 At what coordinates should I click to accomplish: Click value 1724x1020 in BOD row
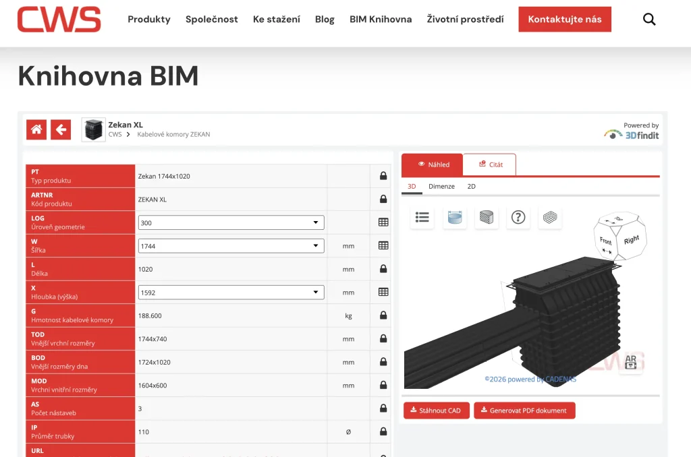tap(155, 363)
